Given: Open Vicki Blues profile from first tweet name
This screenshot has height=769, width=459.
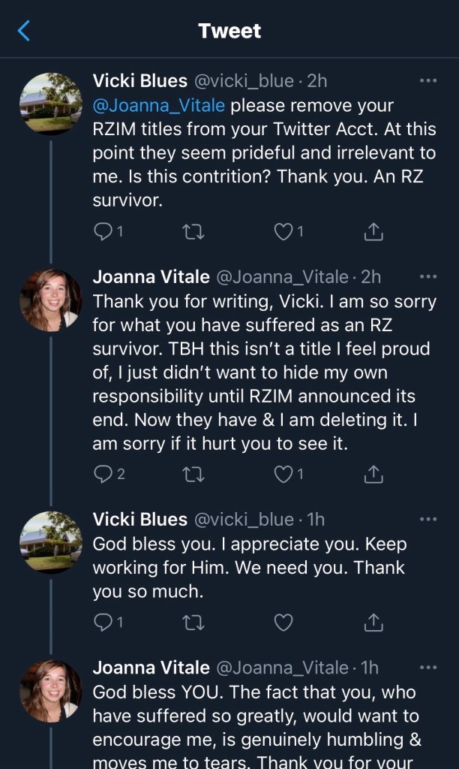Looking at the screenshot, I should 139,80.
